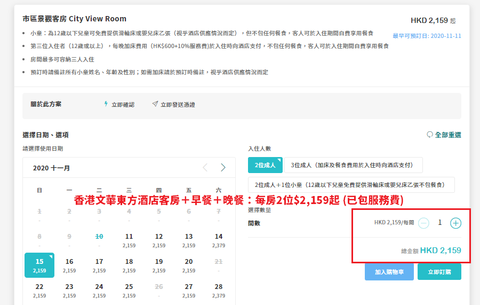Add the room to cart 加入購物車
The image size is (480, 305).
[389, 272]
